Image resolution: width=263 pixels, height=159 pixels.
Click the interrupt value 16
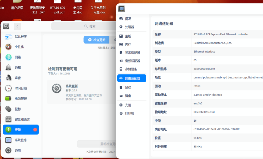pos(195,121)
